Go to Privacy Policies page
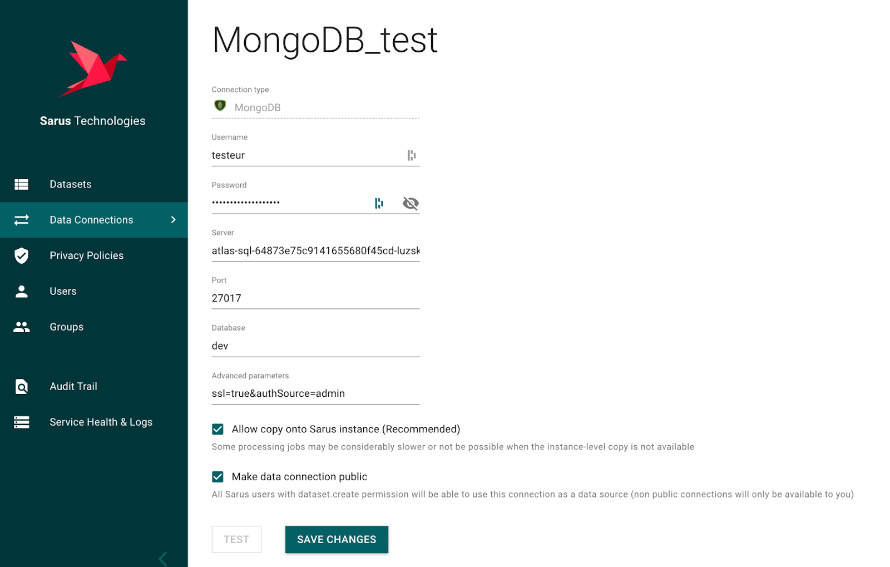 [x=86, y=255]
